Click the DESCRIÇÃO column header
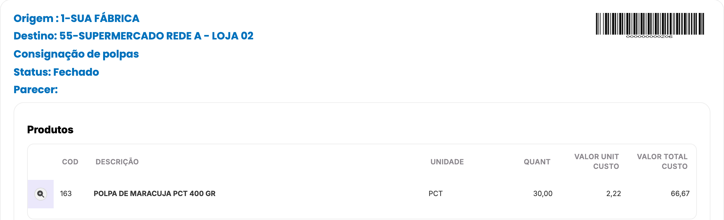The height and width of the screenshot is (220, 724). coord(117,162)
